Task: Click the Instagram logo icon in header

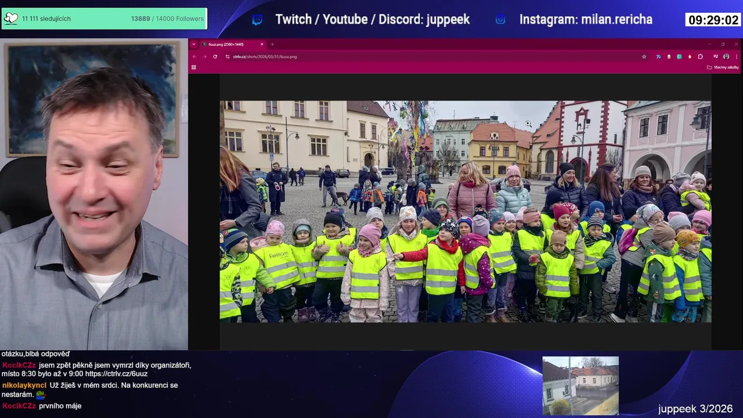Action: coord(500,20)
